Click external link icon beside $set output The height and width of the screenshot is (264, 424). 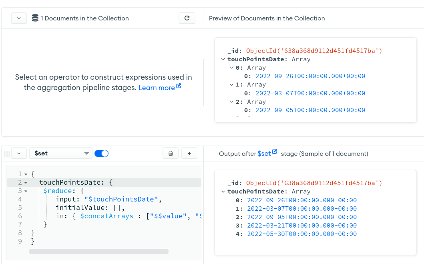275,152
